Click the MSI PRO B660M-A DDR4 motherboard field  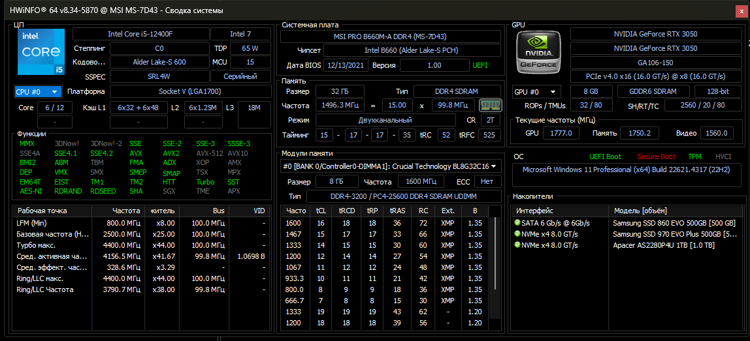(x=391, y=37)
